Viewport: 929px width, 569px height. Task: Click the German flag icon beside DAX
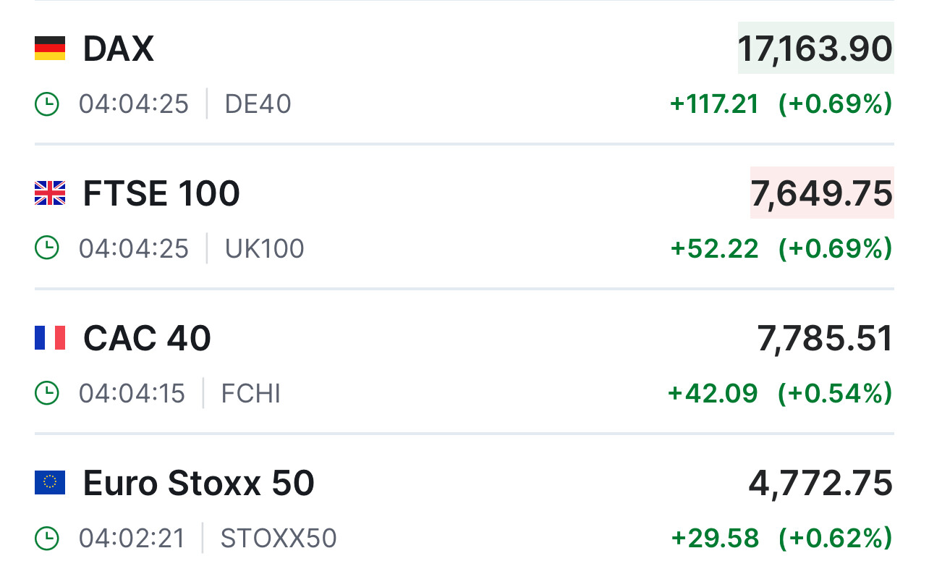(50, 49)
